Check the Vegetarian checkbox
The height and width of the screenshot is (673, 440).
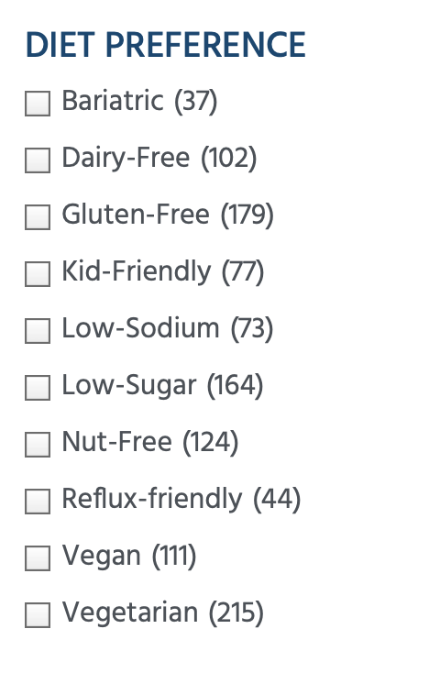38,615
